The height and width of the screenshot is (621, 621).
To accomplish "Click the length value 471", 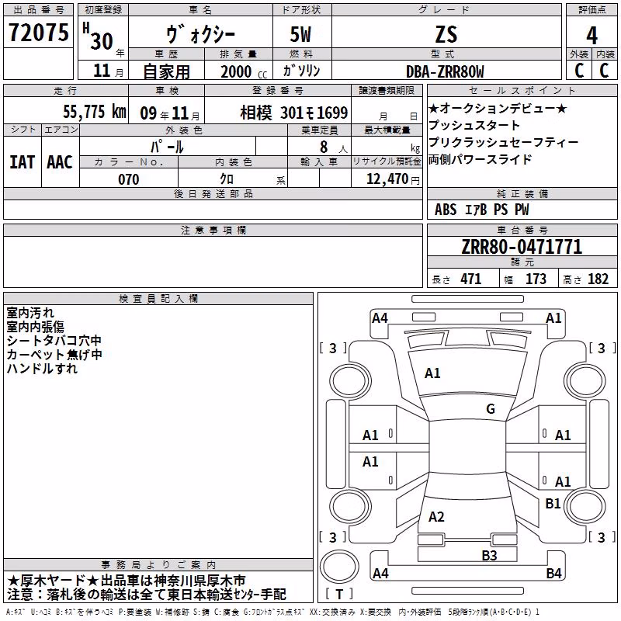I will (x=471, y=279).
